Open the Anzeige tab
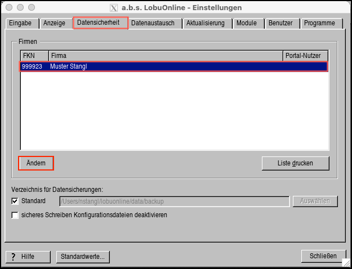352x269 pixels. [55, 23]
